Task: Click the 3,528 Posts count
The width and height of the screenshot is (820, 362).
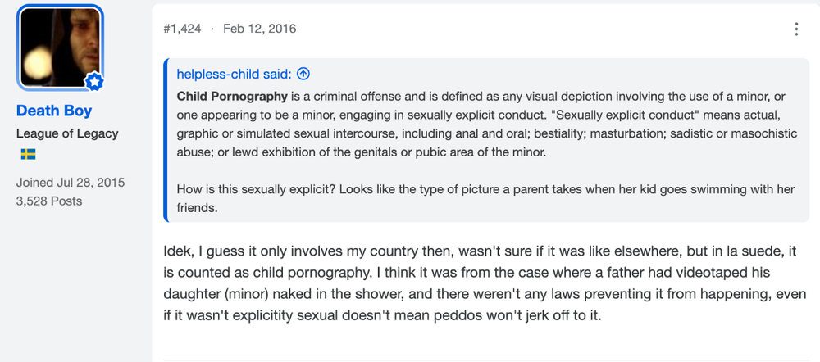Action: tap(49, 201)
